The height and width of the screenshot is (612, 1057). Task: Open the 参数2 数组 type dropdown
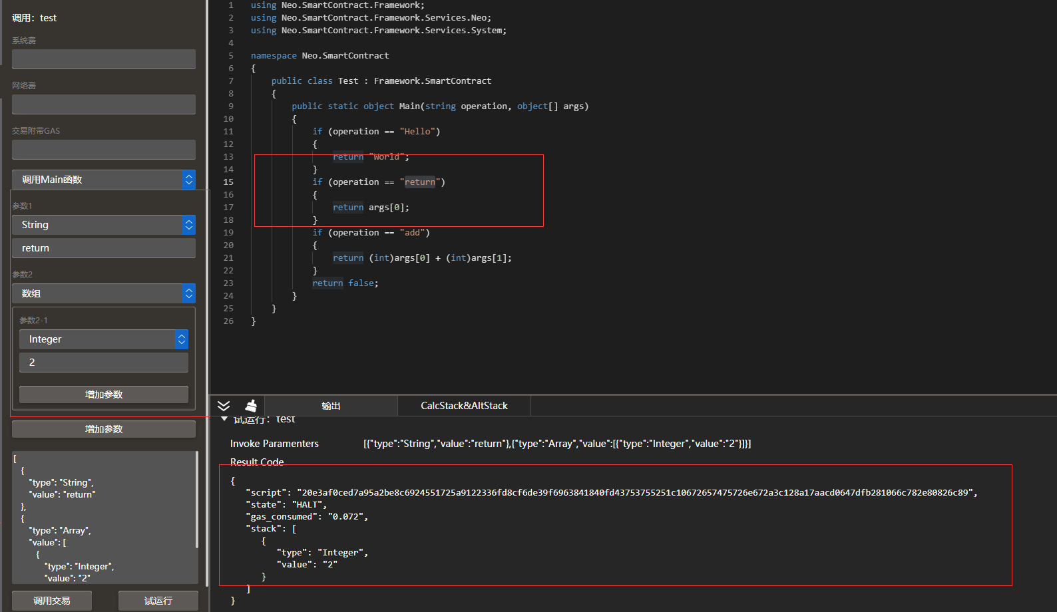(103, 293)
